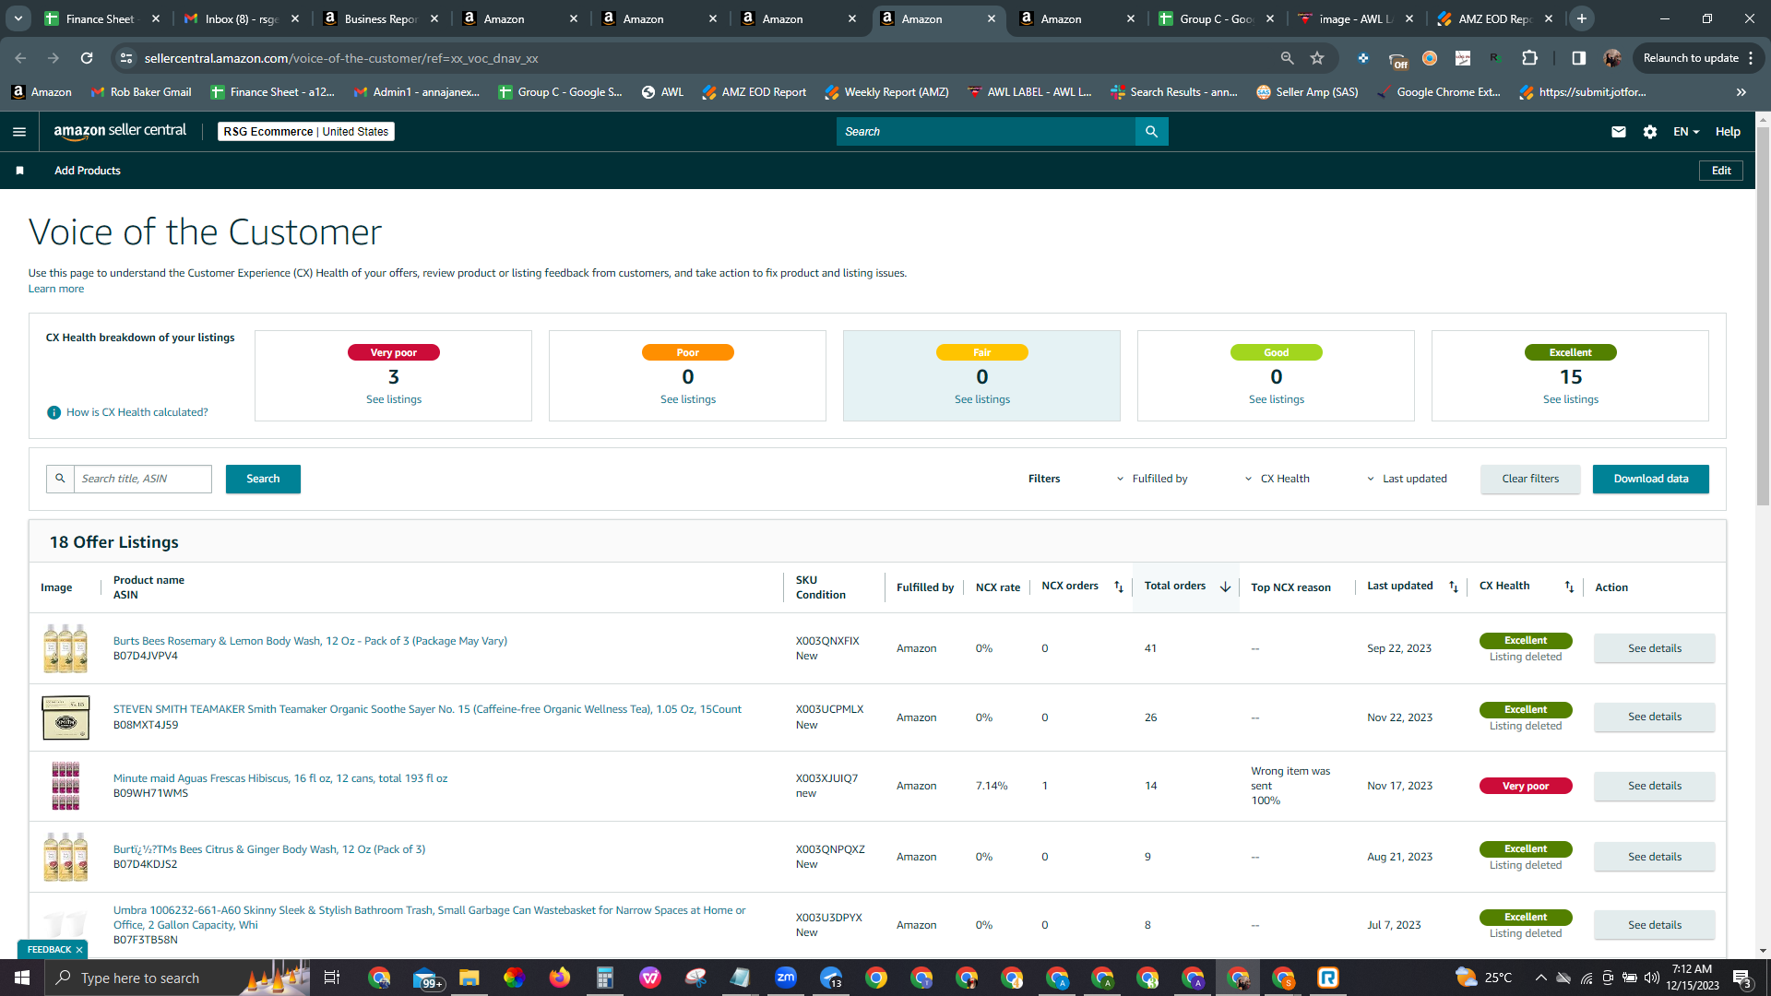Viewport: 1771px width, 996px height.
Task: Open the tab search chevron in Chrome
Action: (18, 18)
